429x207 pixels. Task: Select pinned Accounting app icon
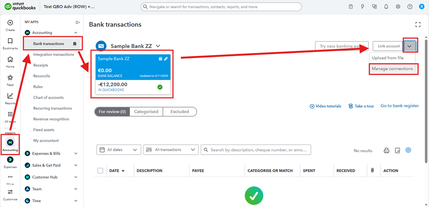click(10, 142)
